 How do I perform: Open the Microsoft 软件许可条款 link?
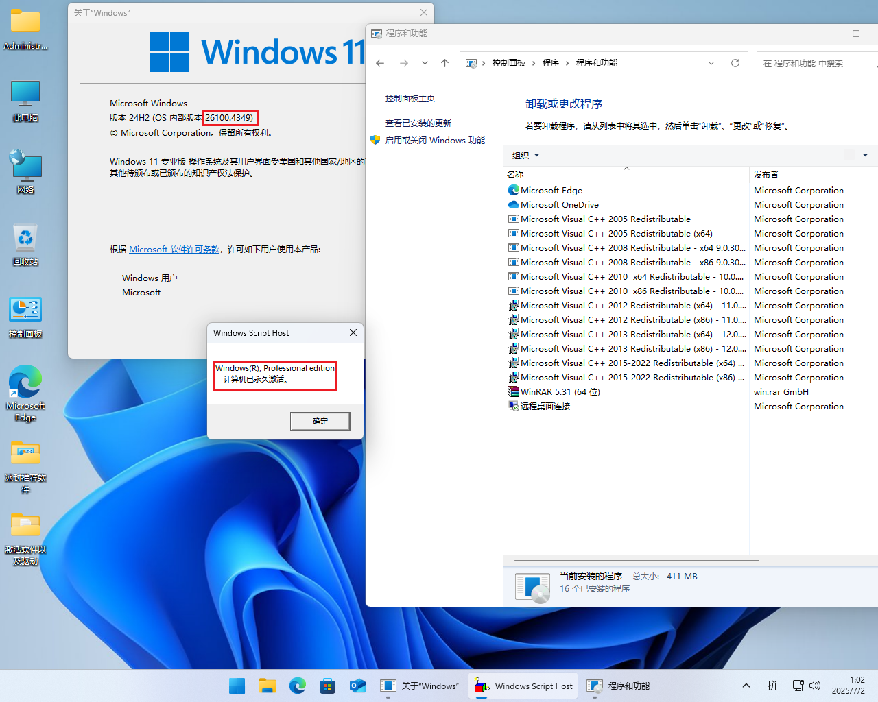coord(174,250)
